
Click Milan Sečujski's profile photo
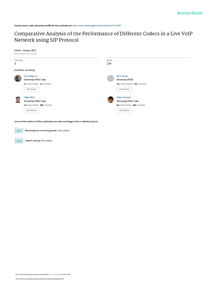coord(111,100)
